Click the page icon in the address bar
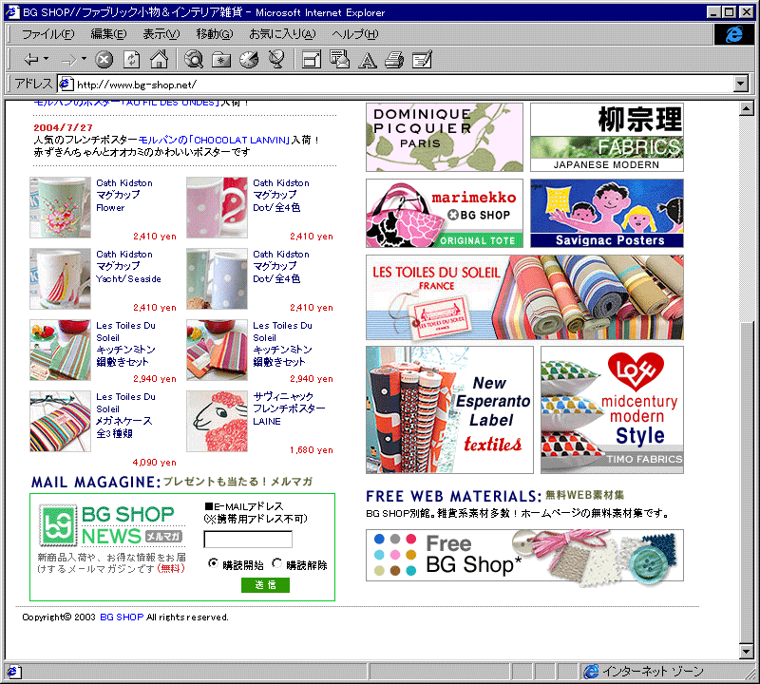Screen dimensions: 760x684 click(66, 84)
